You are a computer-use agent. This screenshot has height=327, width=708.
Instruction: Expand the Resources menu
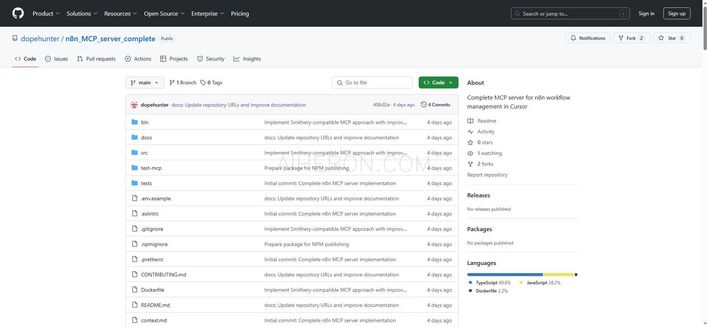click(121, 13)
